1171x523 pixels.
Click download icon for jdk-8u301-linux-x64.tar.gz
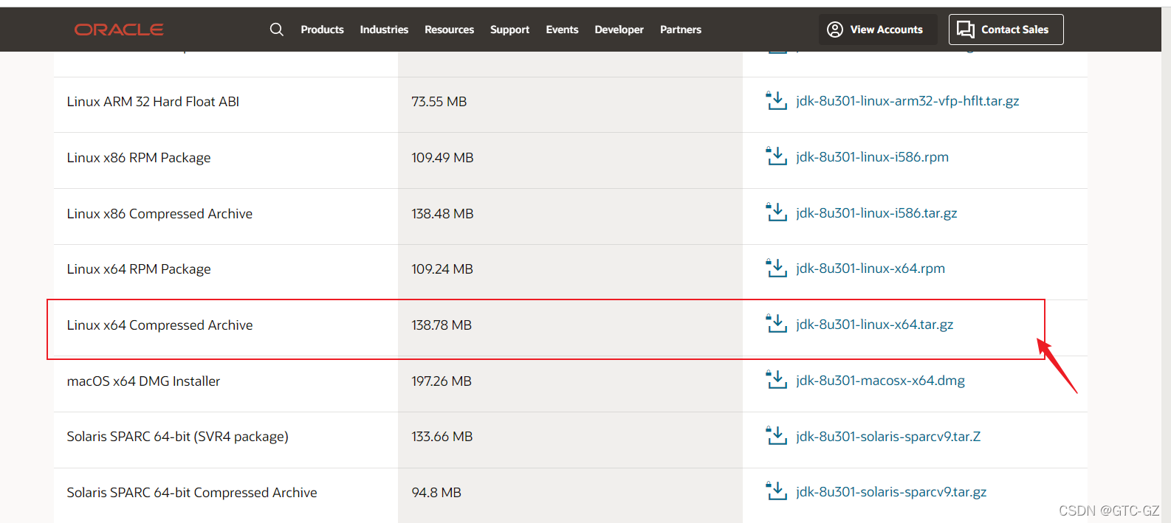(776, 324)
